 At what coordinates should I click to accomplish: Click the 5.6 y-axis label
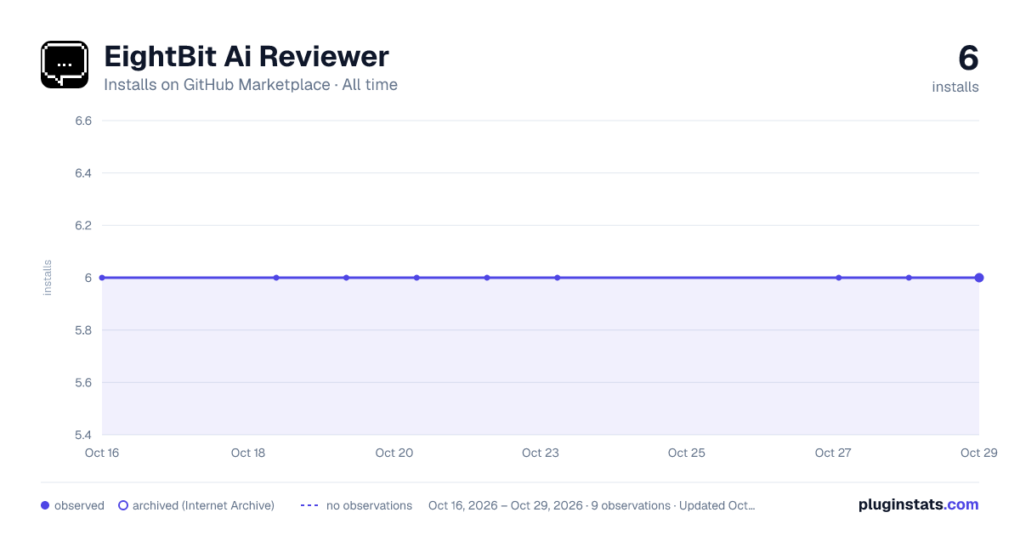[x=83, y=382]
